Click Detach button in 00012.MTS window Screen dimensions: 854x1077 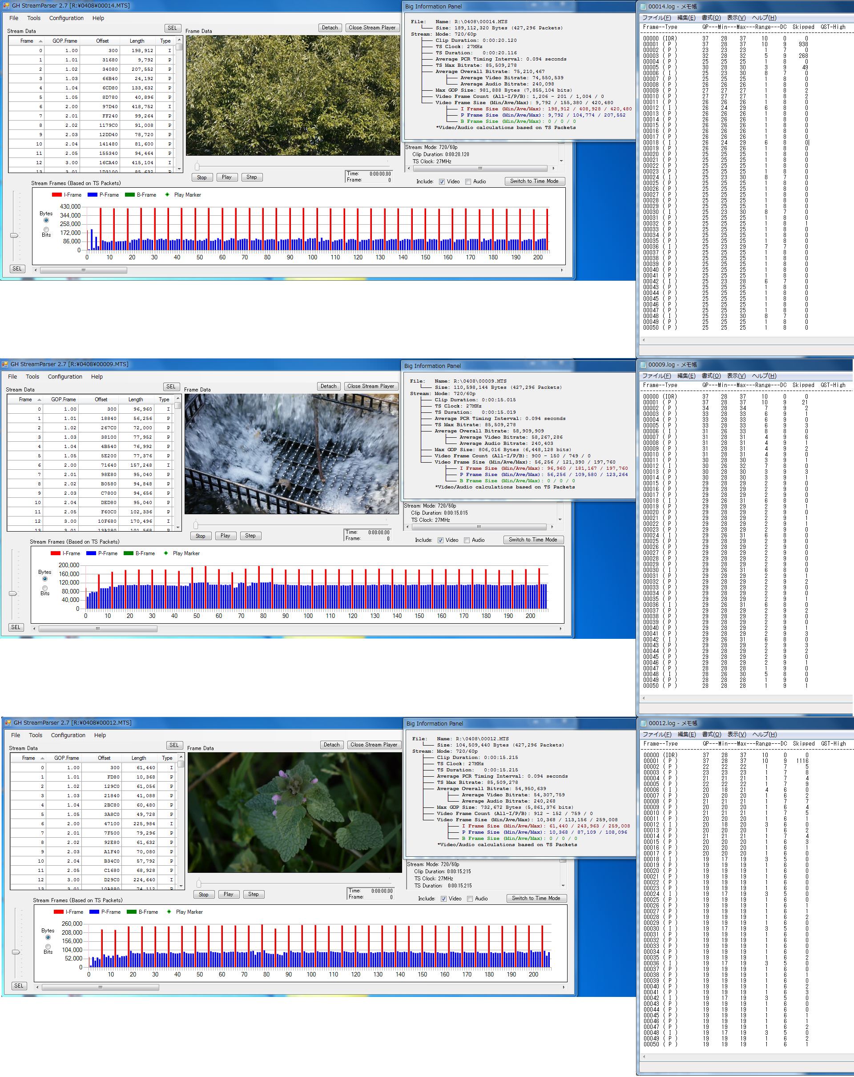point(331,744)
